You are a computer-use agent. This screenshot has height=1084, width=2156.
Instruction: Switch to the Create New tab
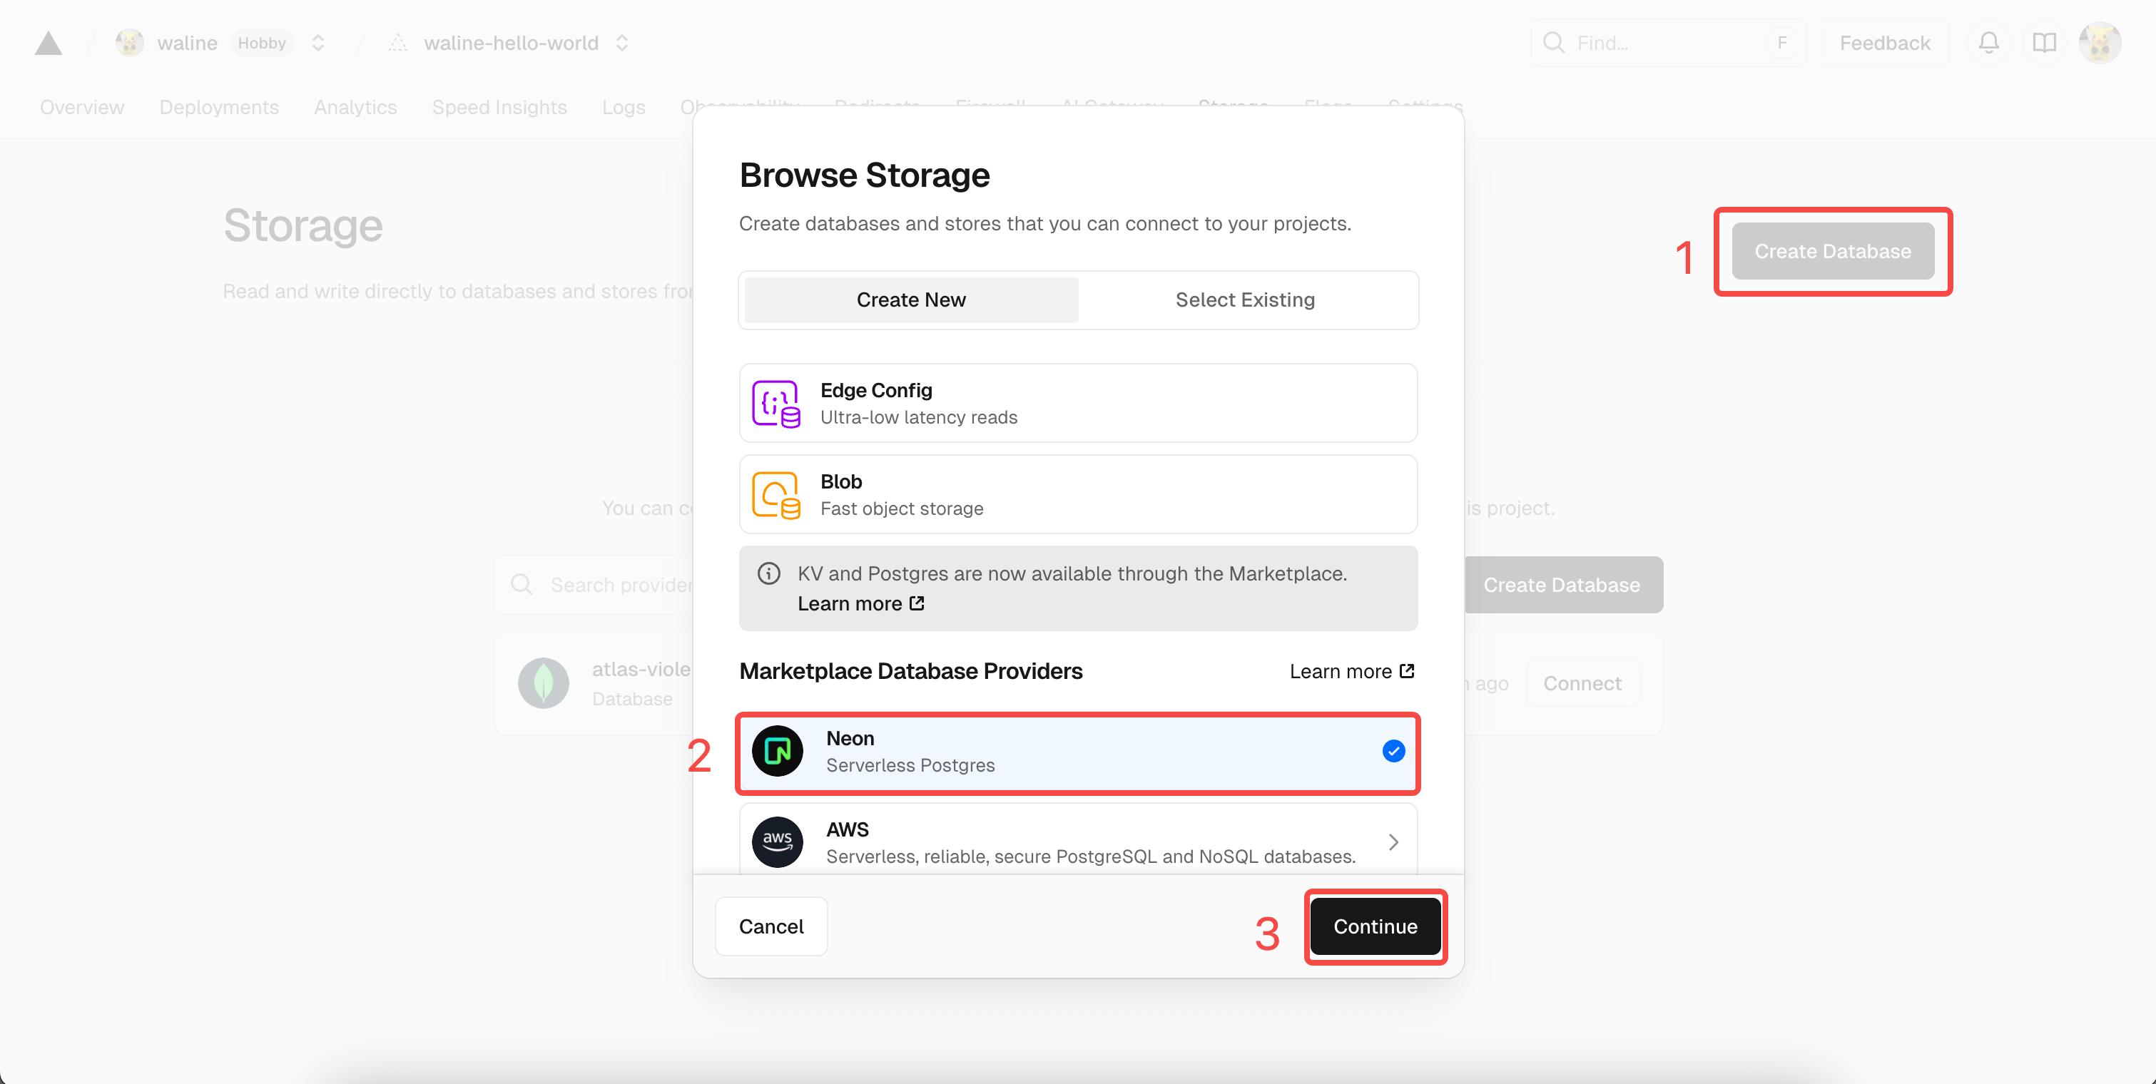910,300
